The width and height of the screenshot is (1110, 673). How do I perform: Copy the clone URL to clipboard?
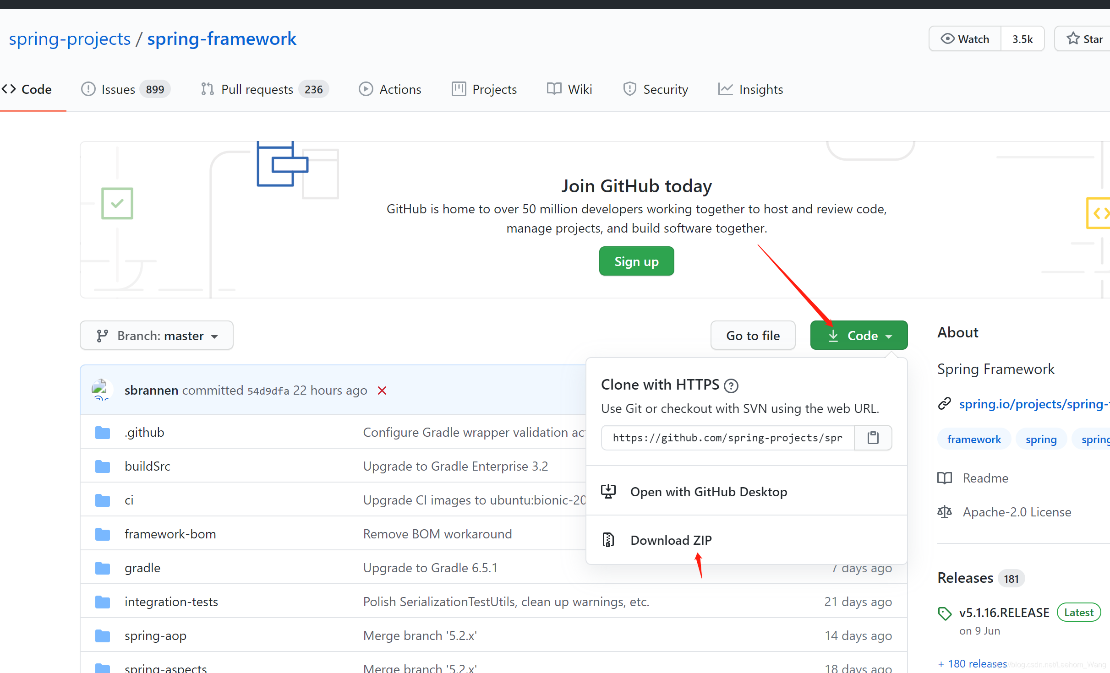873,438
